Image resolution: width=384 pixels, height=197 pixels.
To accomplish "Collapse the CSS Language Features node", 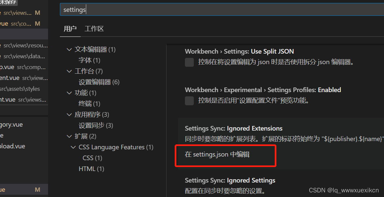I will 73,147.
